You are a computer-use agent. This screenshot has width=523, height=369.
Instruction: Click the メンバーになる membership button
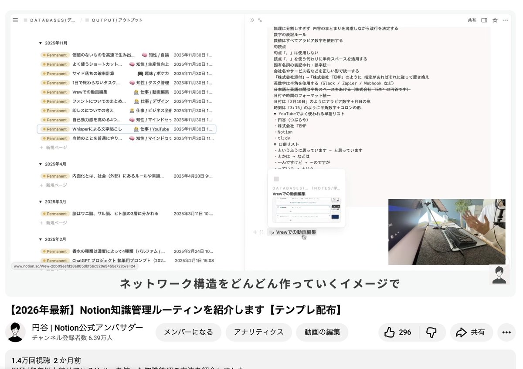click(188, 332)
